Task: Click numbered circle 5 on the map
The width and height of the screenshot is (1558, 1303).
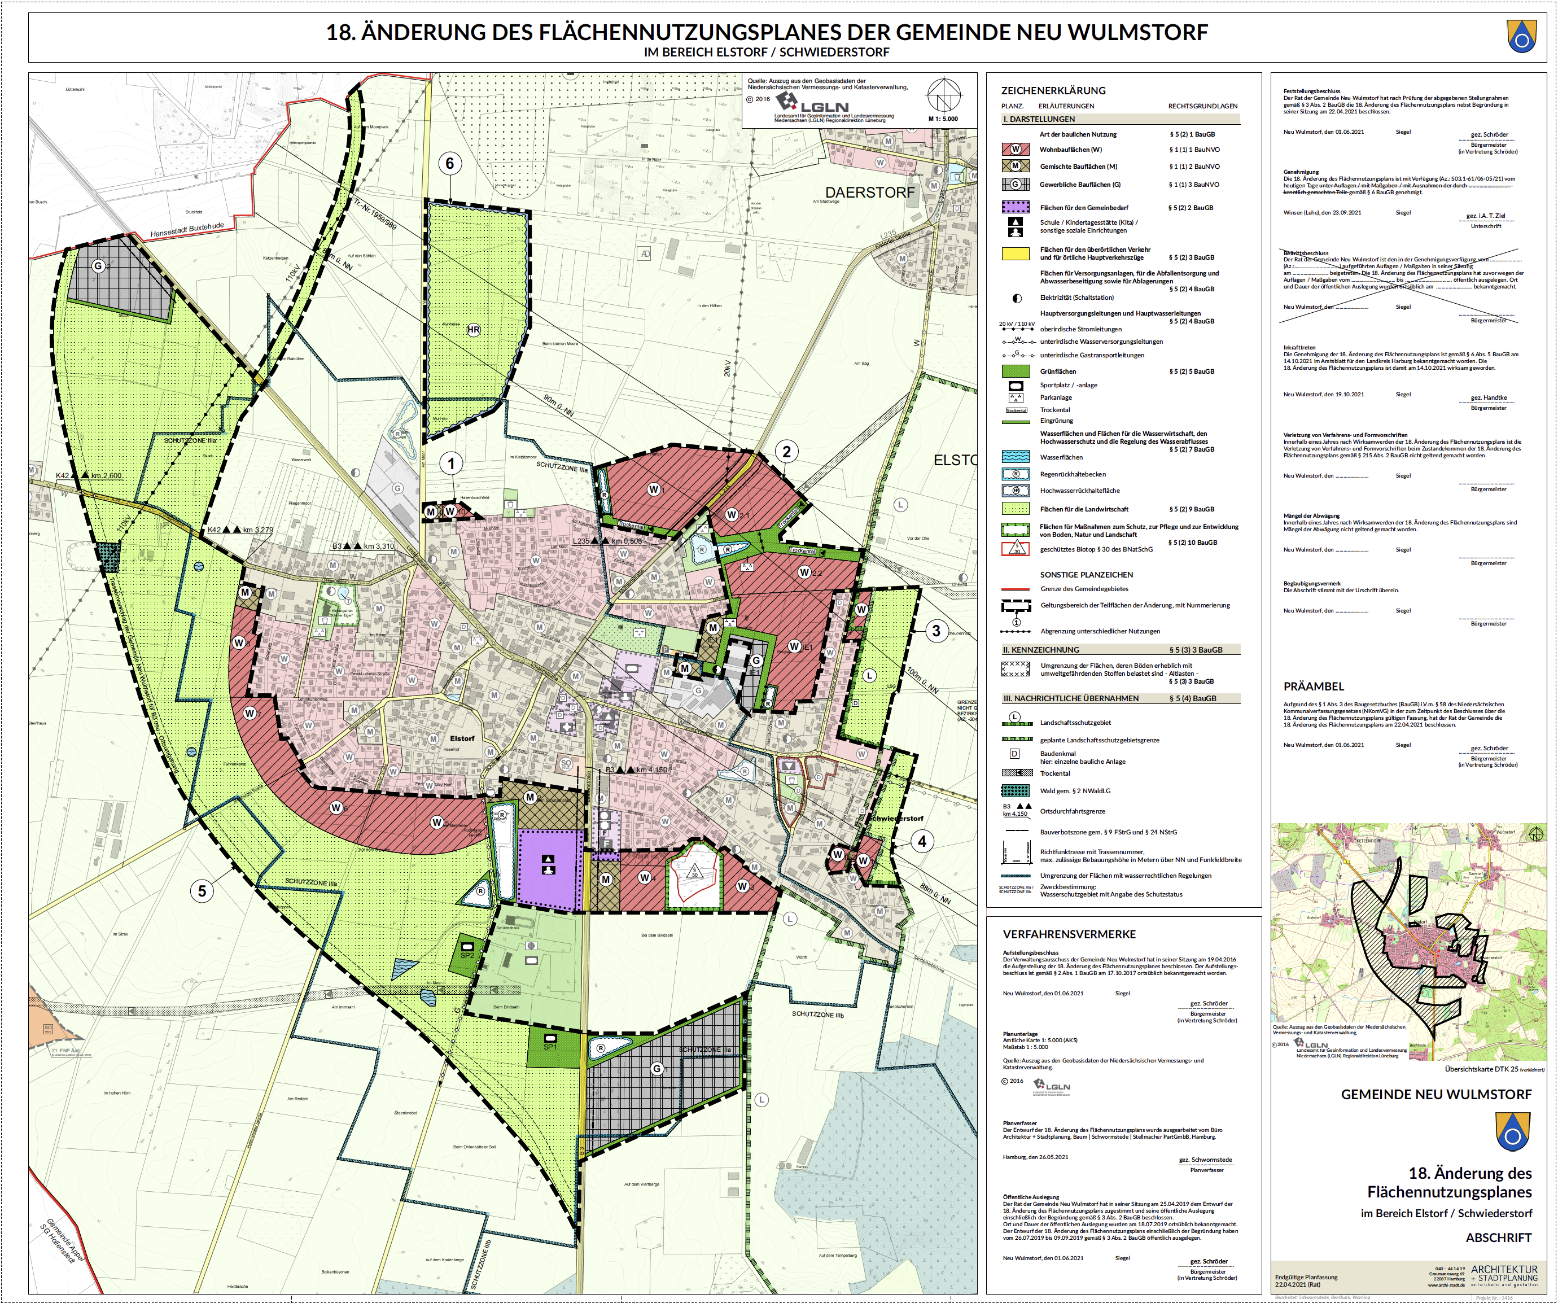Action: [202, 890]
